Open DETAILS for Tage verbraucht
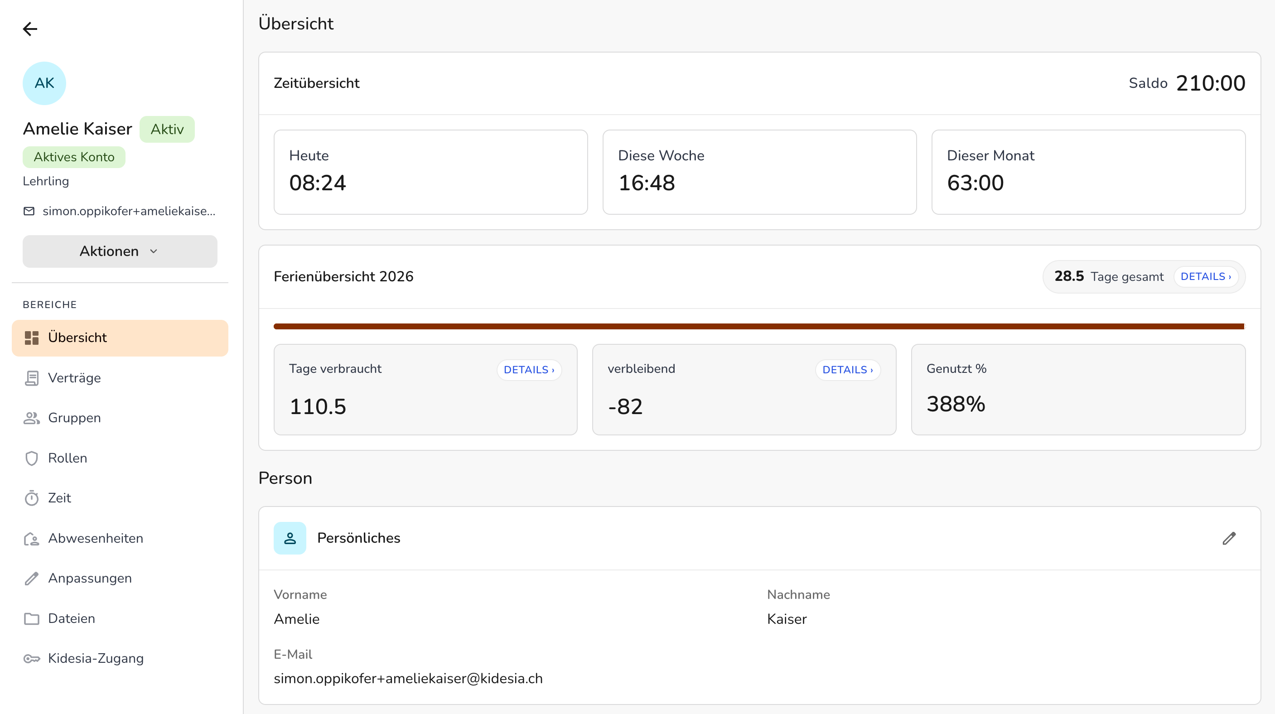 (529, 370)
